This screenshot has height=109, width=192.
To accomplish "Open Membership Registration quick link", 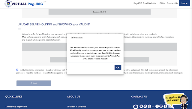I will [x=16, y=107].
